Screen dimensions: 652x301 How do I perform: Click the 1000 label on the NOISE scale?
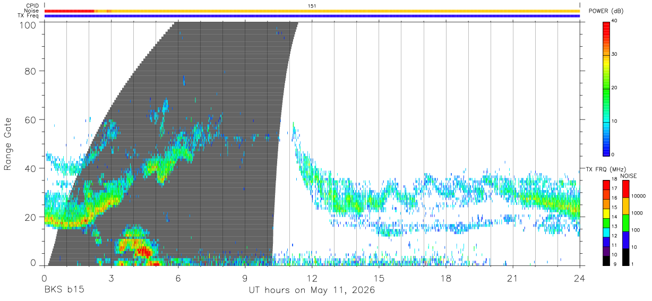tap(638, 213)
